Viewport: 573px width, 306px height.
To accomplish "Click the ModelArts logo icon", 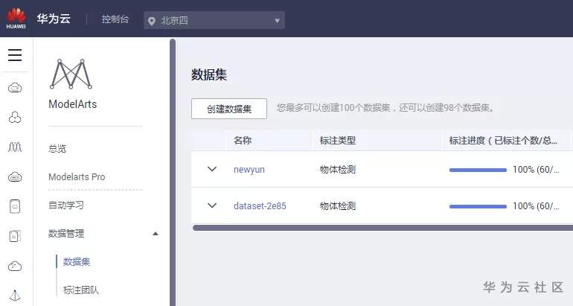I will 71,74.
